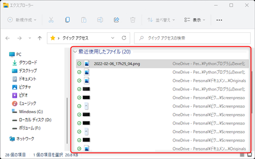Open ドキュメント in navigation pane

(x=24, y=79)
